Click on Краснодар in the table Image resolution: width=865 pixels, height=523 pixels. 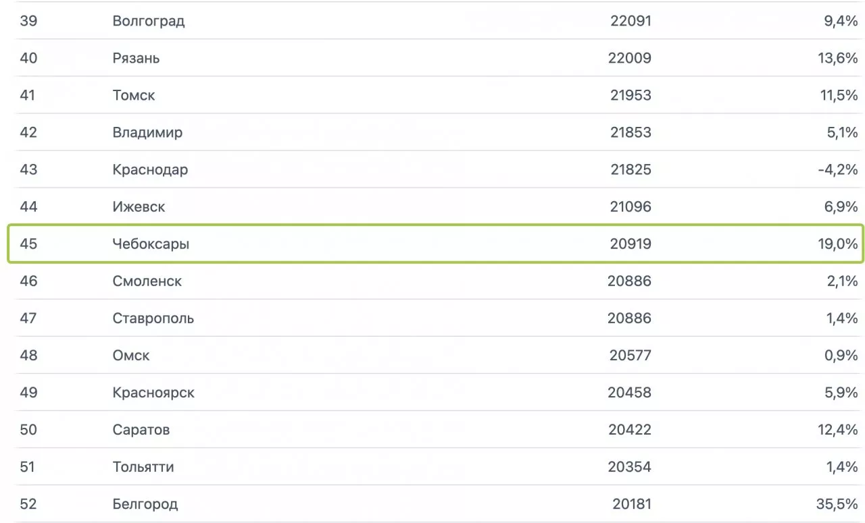(150, 169)
